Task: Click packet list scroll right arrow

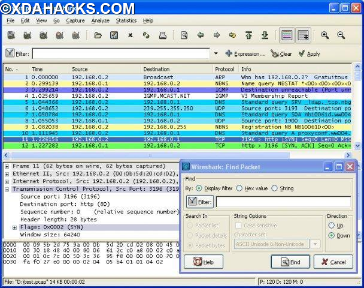Action: (348, 155)
